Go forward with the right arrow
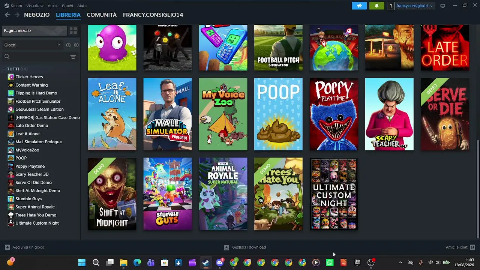The width and height of the screenshot is (480, 270). tap(17, 15)
